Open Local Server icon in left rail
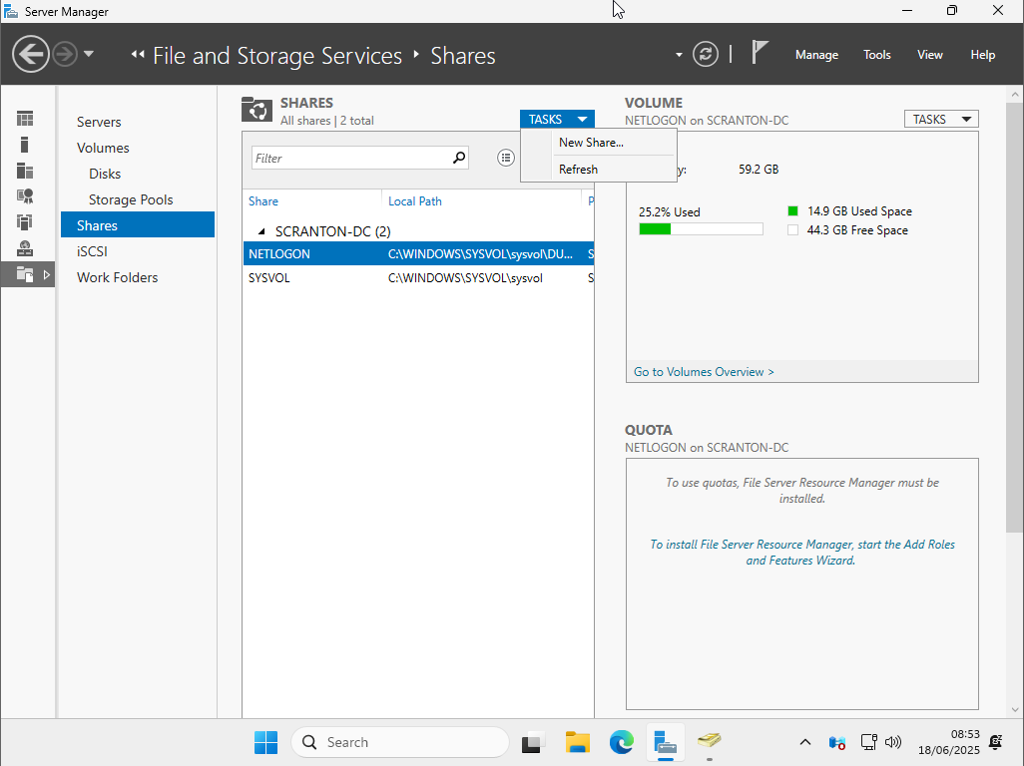 point(25,145)
